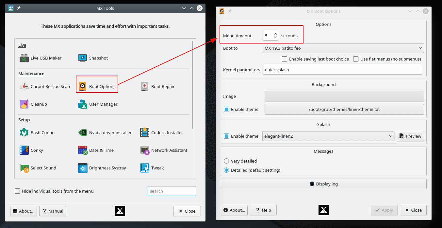The image size is (442, 228).
Task: Launch the Snapshot tool icon
Action: point(83,58)
